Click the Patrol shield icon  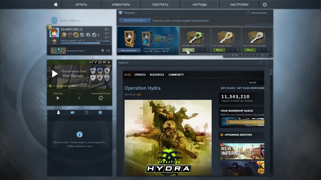(x=120, y=12)
